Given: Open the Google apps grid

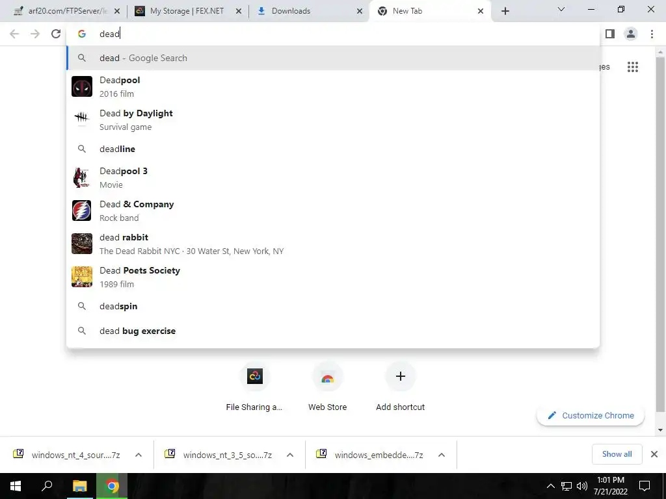Looking at the screenshot, I should [632, 67].
